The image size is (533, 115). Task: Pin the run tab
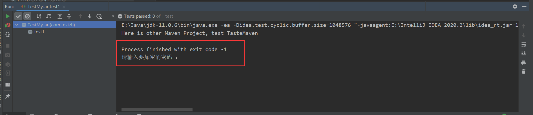click(x=8, y=96)
